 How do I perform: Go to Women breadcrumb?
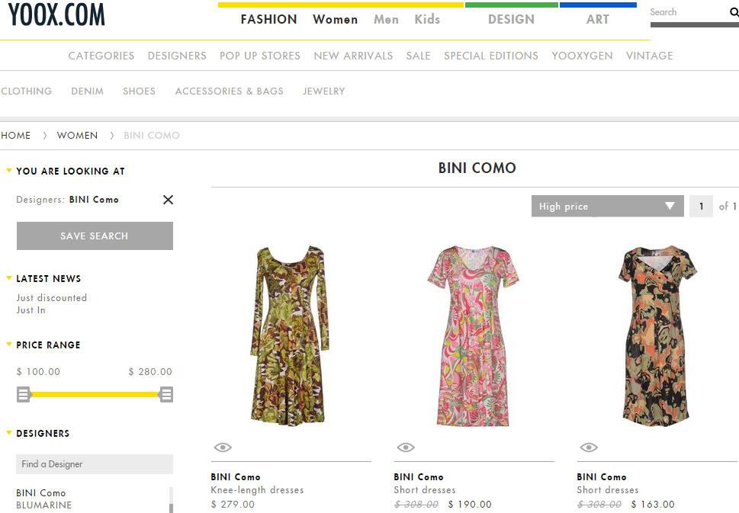click(77, 135)
